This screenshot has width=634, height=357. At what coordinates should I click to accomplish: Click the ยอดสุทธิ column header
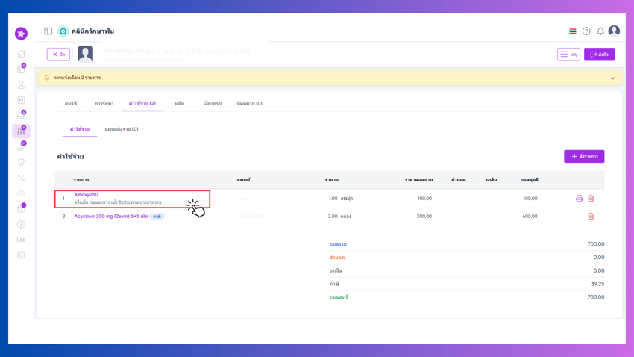tap(530, 180)
